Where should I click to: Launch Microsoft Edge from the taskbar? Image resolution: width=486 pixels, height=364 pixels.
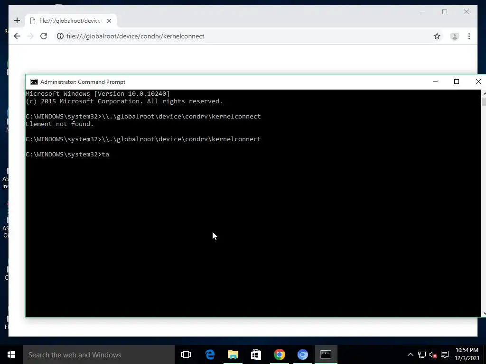tap(210, 355)
